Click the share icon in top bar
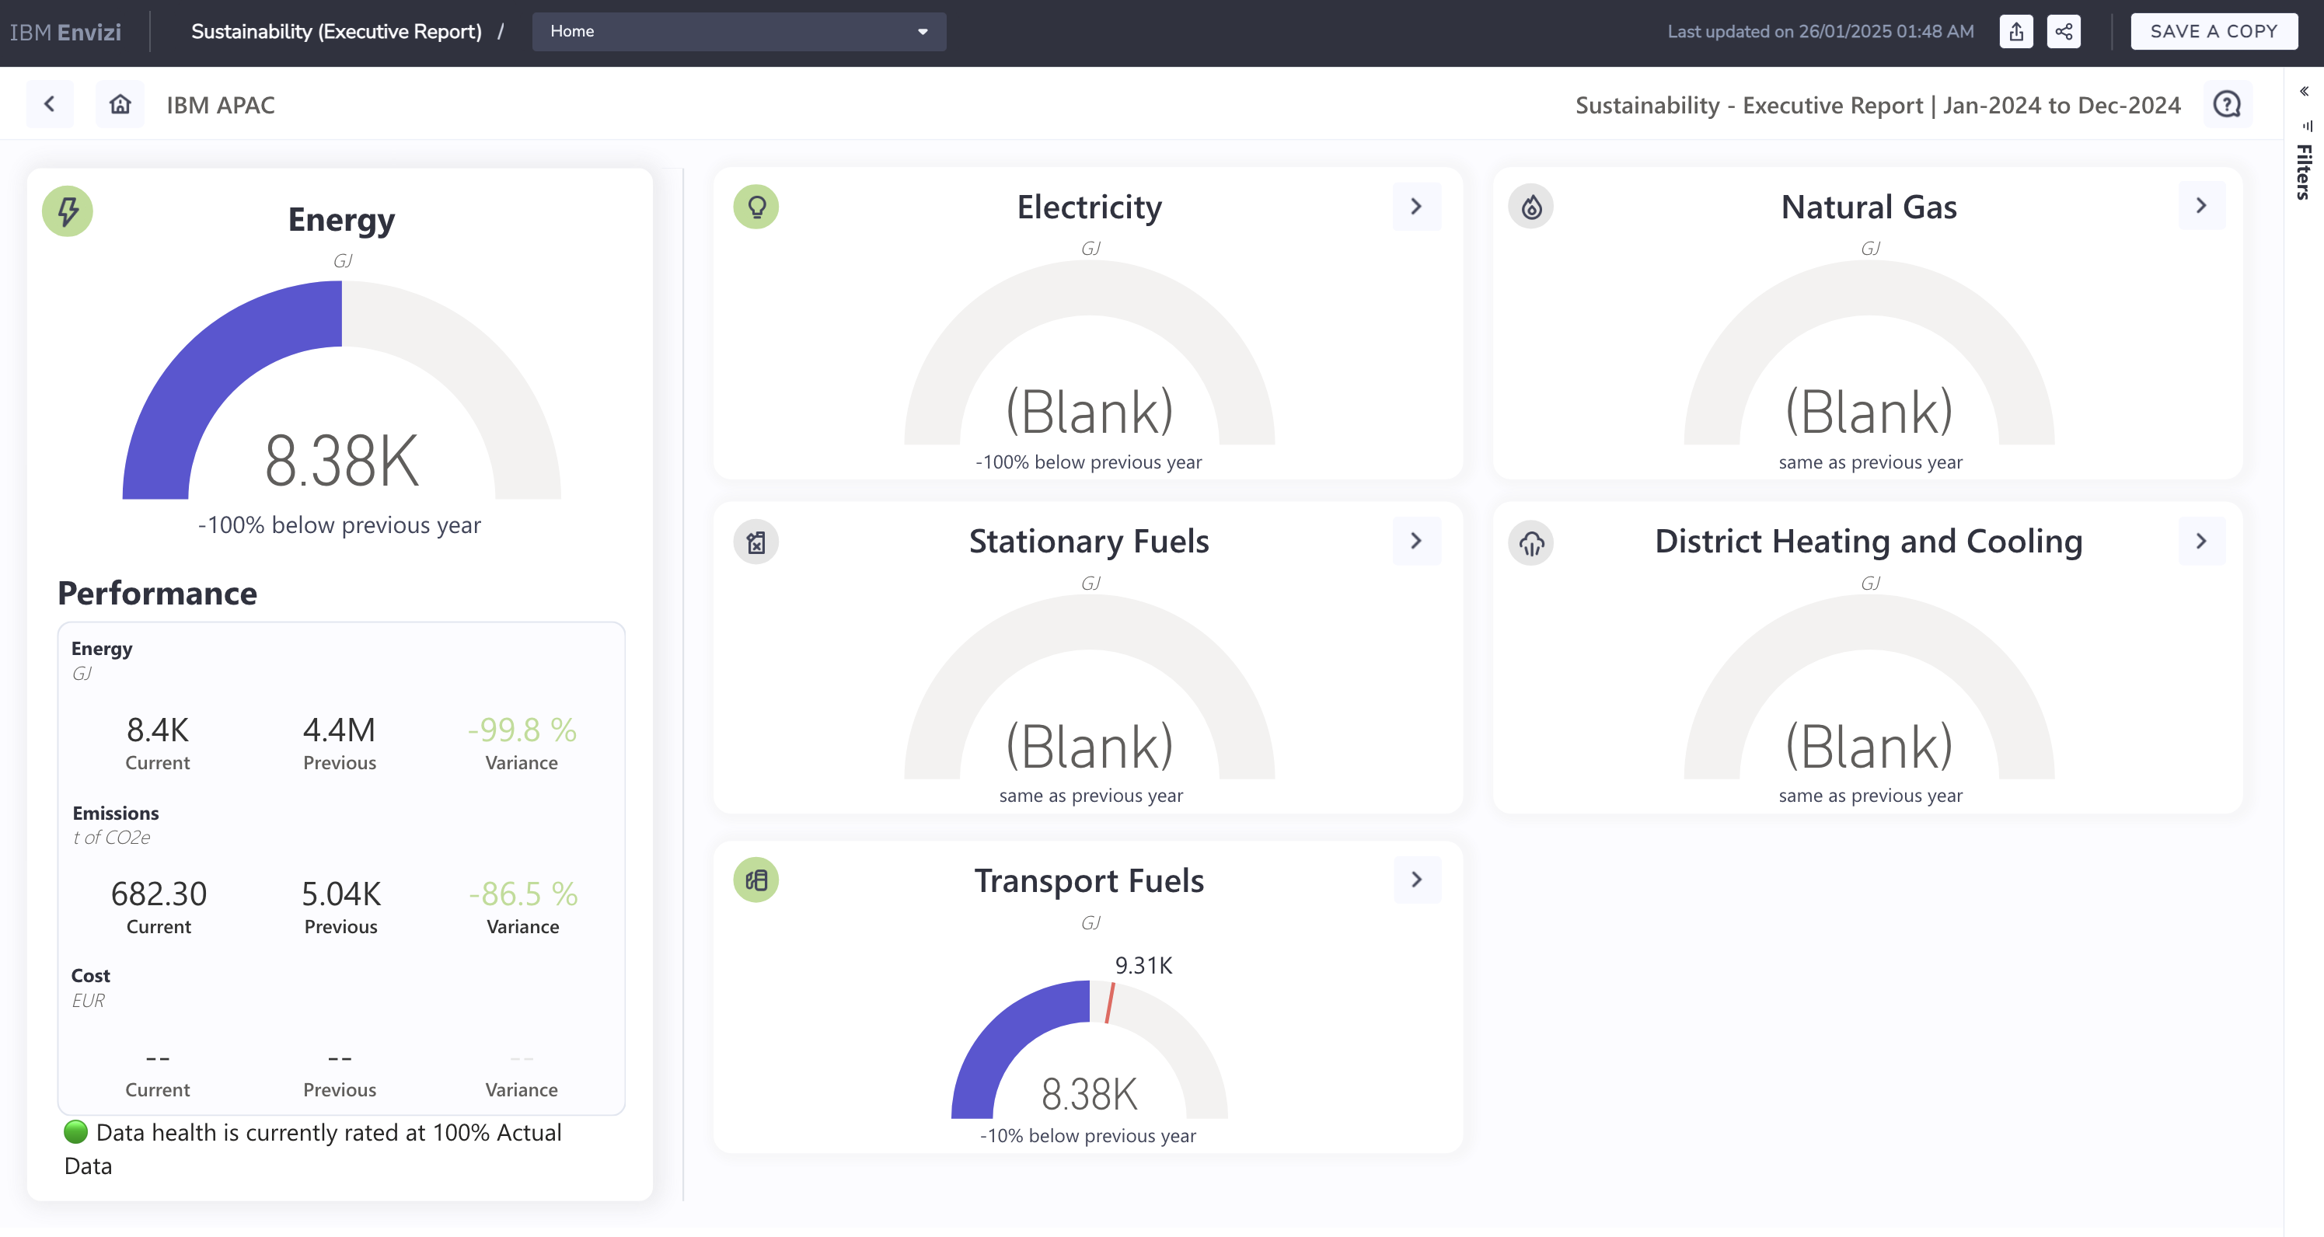Viewport: 2324px width, 1237px height. [x=2064, y=32]
